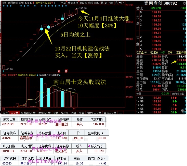Viewport: 187px width, 166px height.
Task: Toggle 除权 adjustment in toolbar
Action: pos(97,3)
